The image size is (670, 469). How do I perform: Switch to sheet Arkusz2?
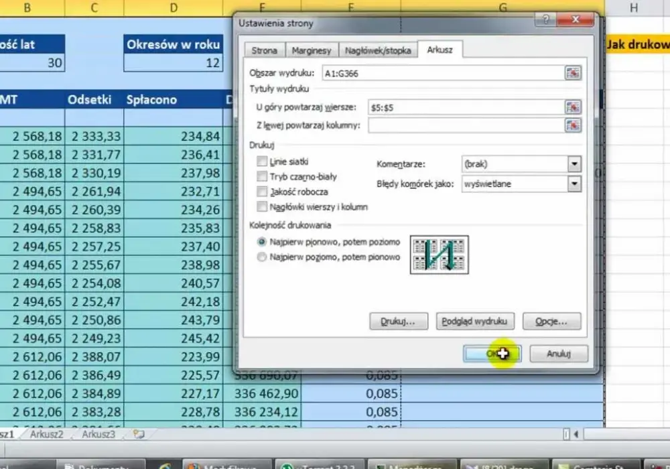46,434
